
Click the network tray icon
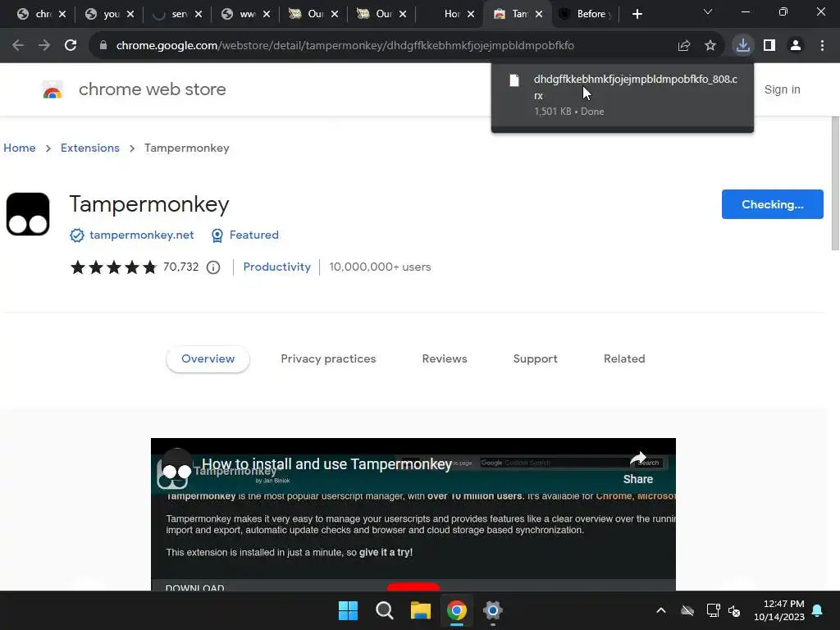713,610
